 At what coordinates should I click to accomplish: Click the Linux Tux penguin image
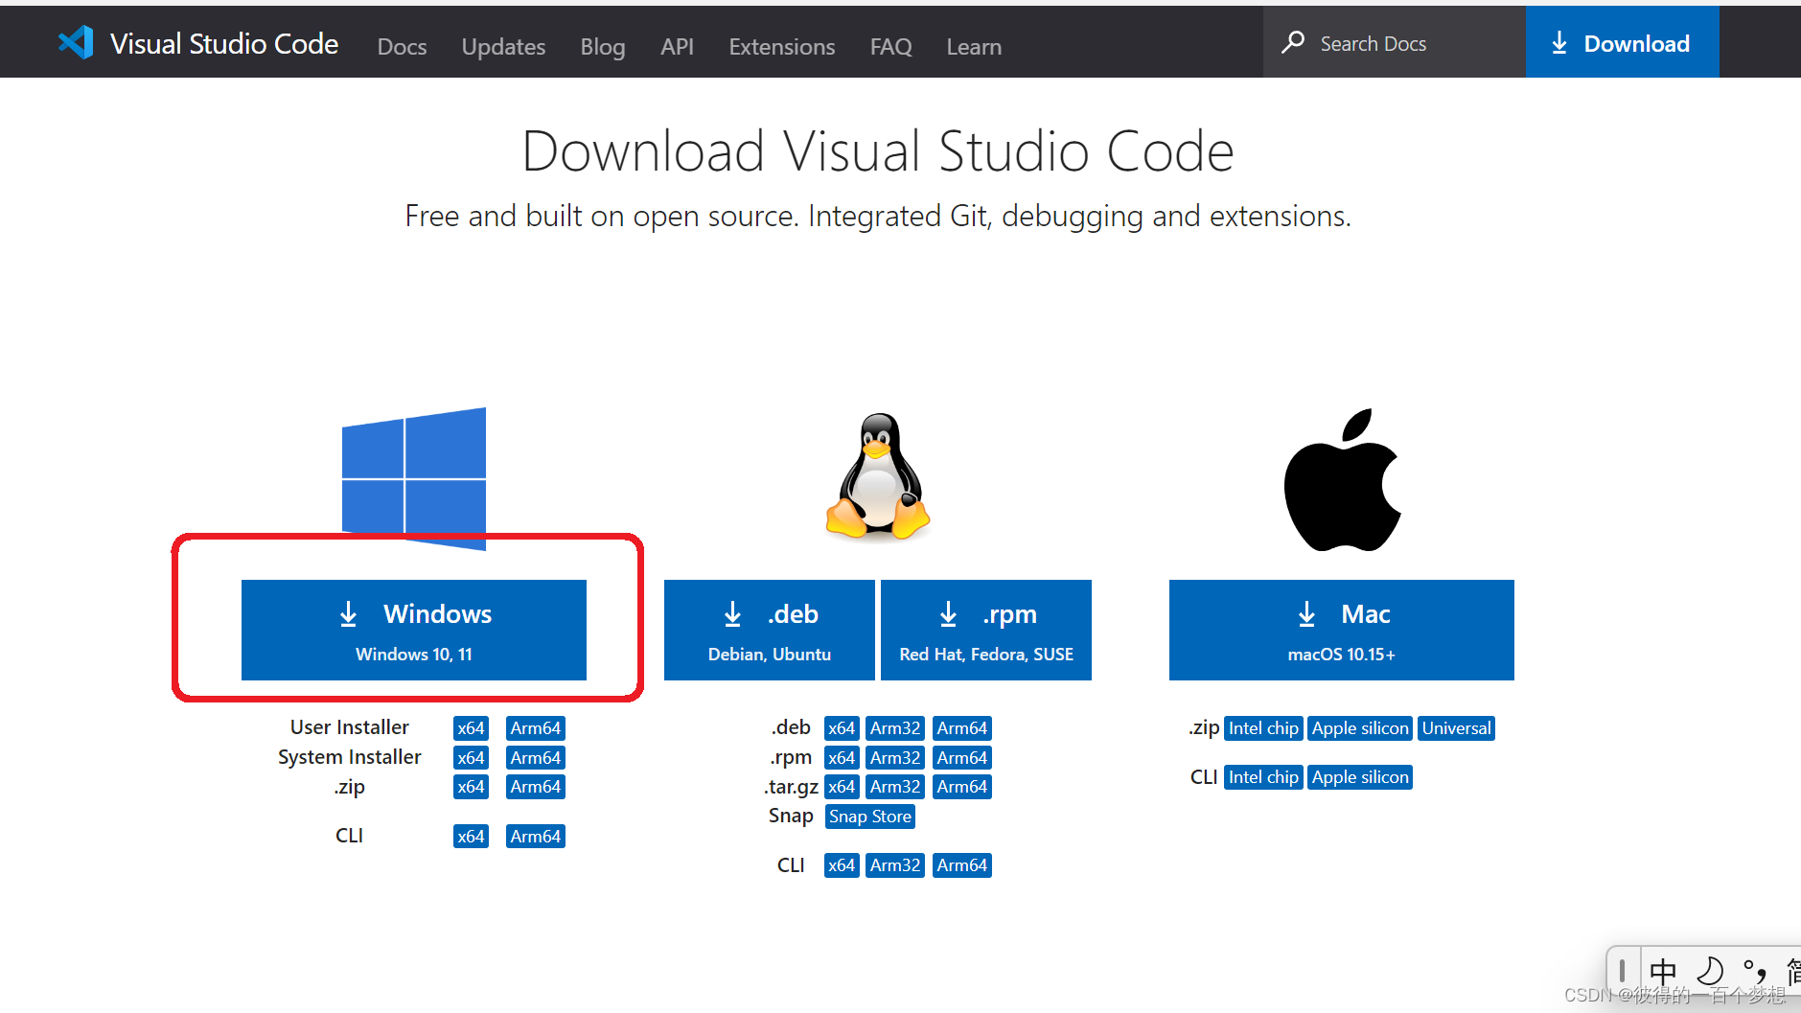pos(878,476)
